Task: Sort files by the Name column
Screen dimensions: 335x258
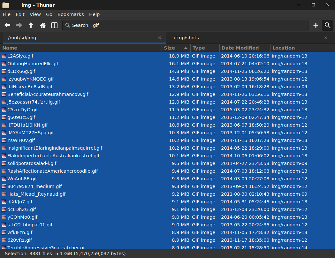Action: click(81, 48)
